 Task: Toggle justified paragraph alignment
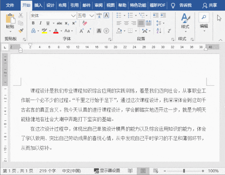tap(141, 23)
